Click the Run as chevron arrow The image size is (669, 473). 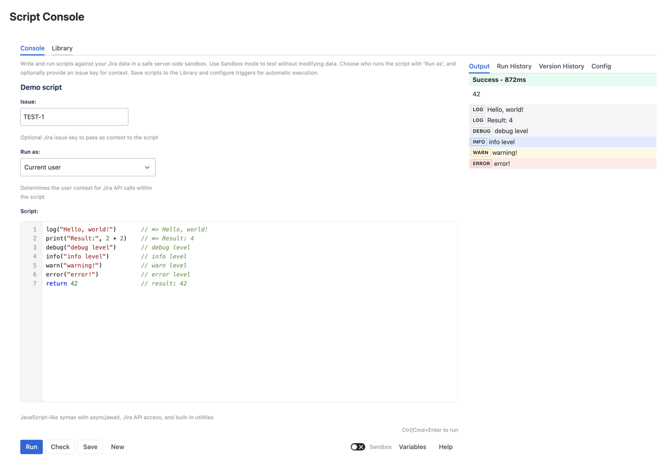pos(147,167)
